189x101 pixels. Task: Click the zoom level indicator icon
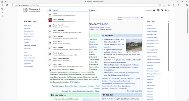tap(160, 5)
